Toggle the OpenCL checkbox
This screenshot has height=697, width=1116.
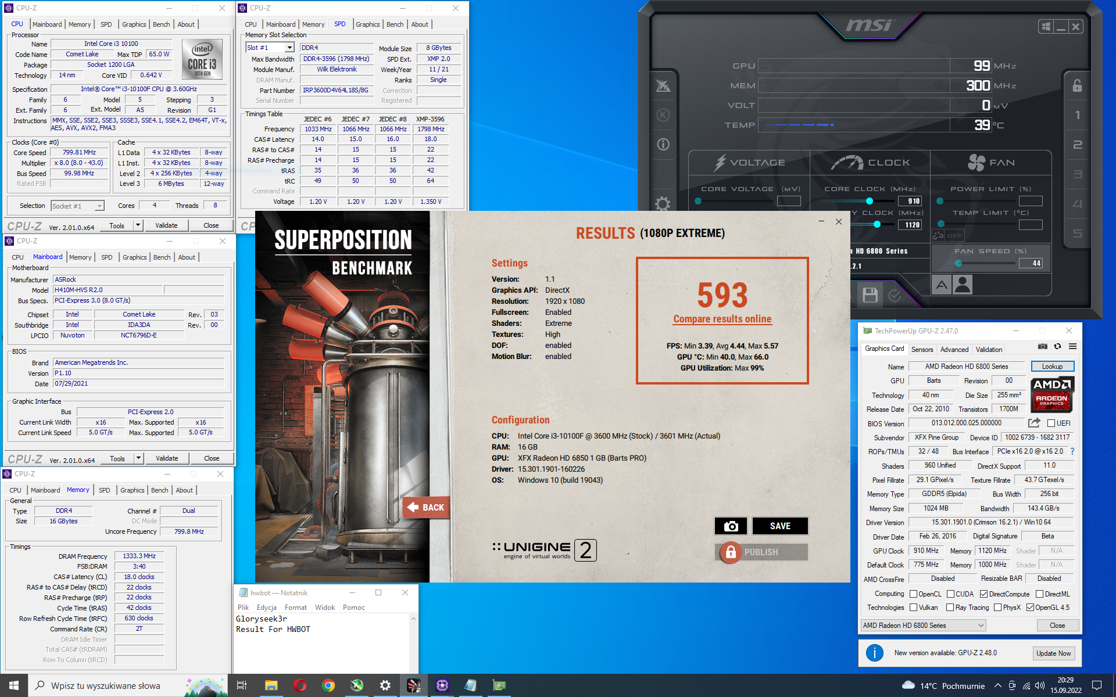click(913, 594)
